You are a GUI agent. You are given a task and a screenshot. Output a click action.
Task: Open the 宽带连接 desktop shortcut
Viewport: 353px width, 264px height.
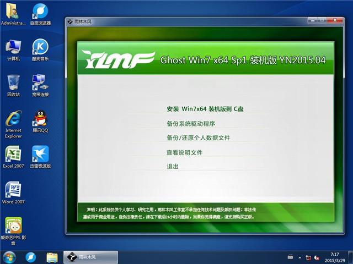[x=40, y=86]
